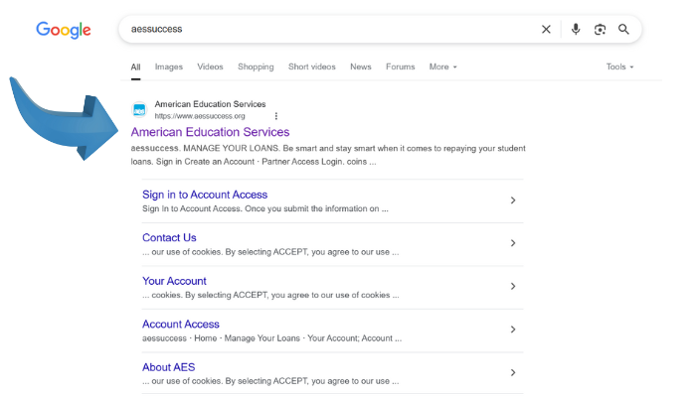Switch to the Videos tab
Viewport: 696px width, 397px height.
tap(210, 66)
